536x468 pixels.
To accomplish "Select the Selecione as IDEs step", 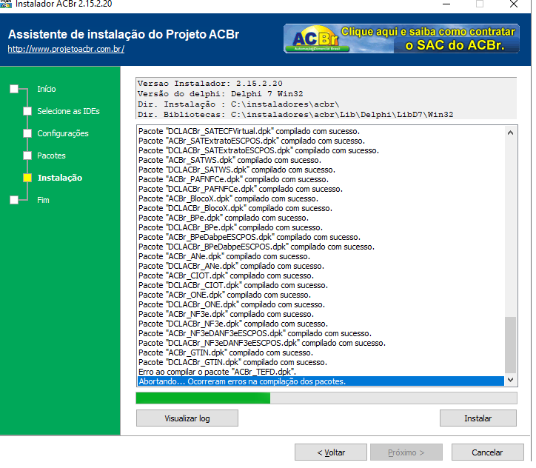I will [68, 111].
